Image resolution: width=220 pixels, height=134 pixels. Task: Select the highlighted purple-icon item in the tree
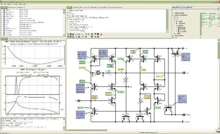(182, 28)
